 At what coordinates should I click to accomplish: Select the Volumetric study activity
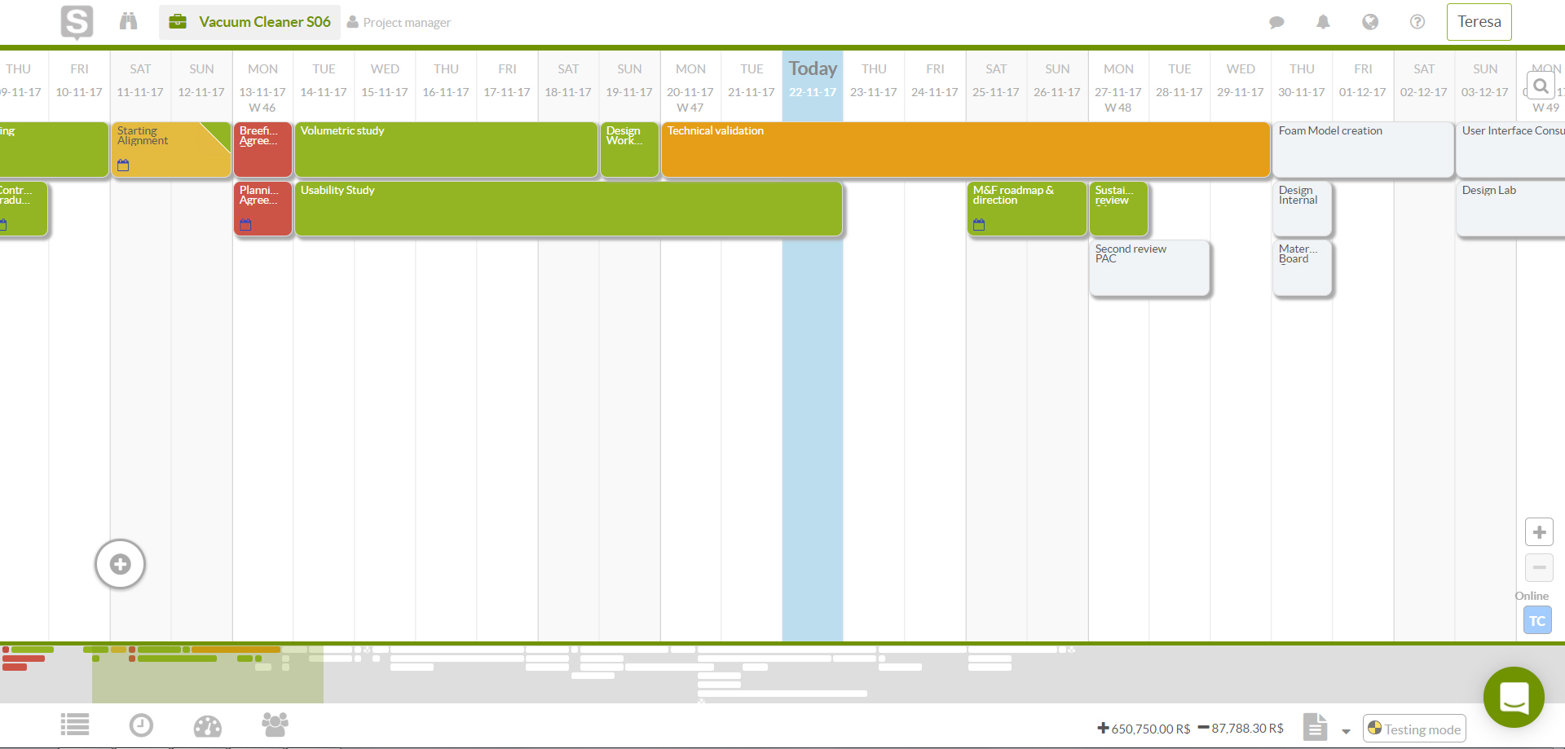coord(446,149)
